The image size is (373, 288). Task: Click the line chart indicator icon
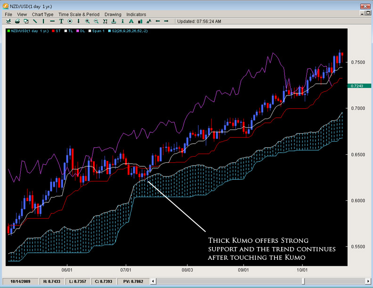coord(149,21)
